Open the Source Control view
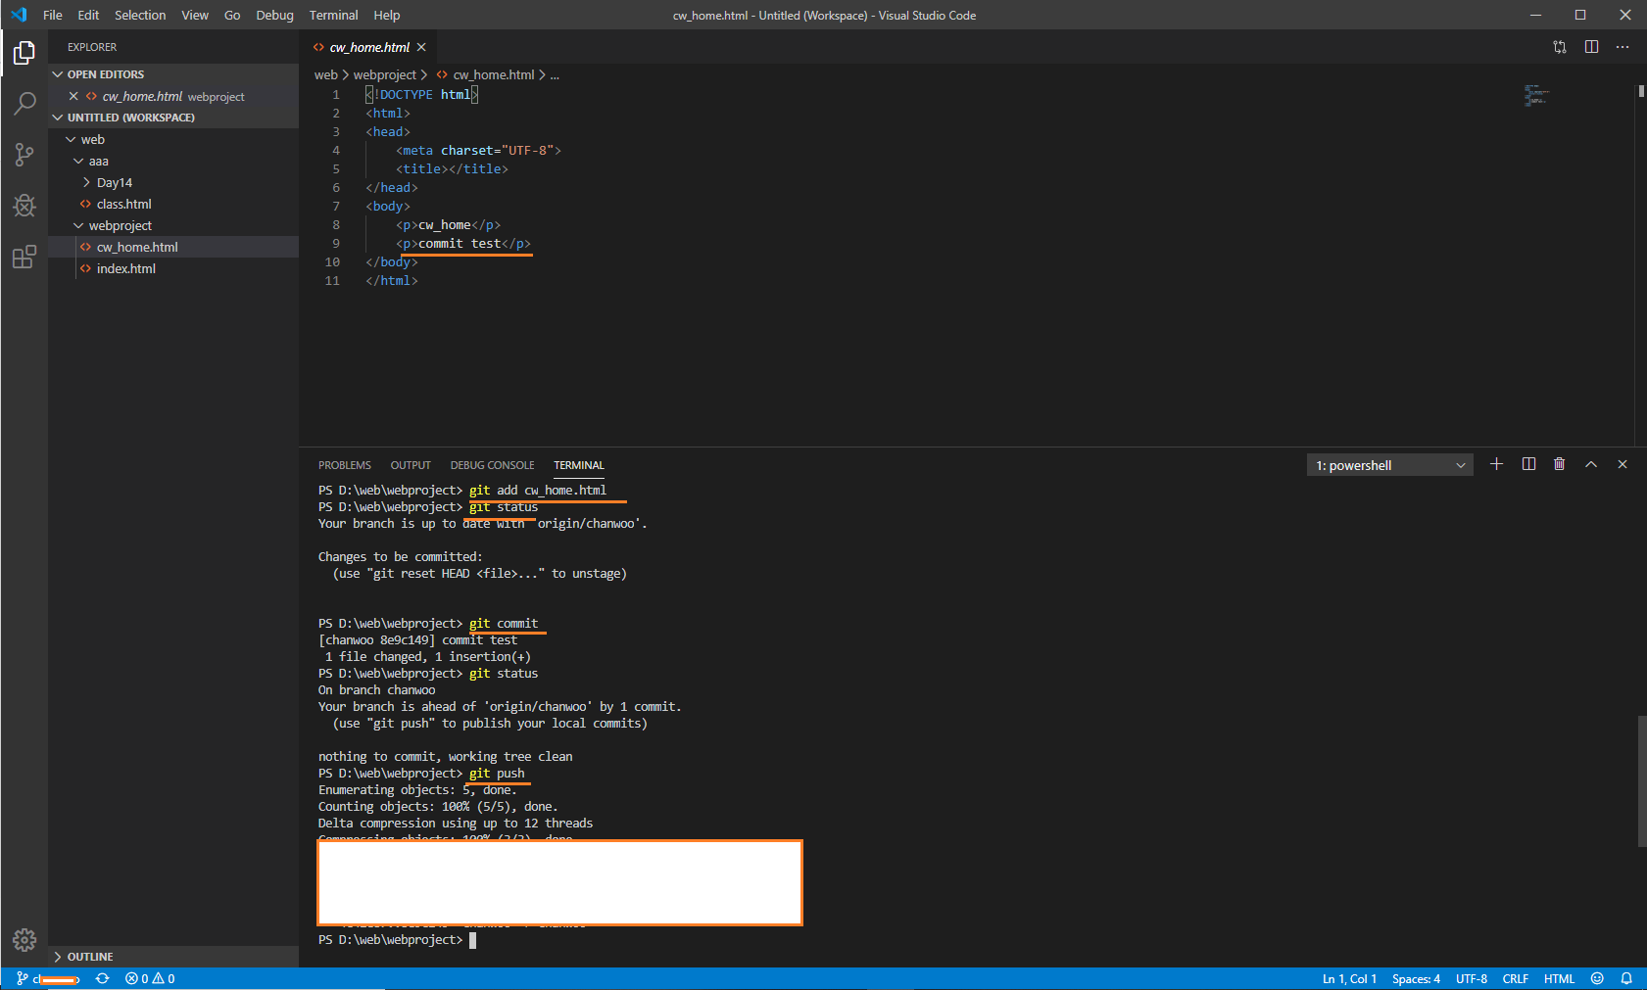 coord(24,154)
